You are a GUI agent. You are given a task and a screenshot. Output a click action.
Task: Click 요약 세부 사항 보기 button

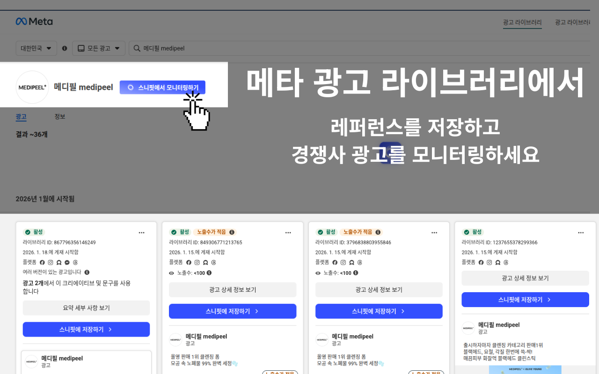87,308
